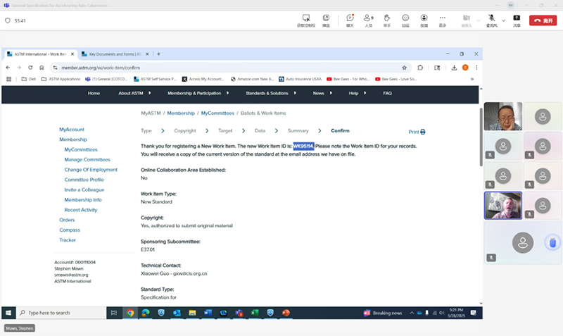Open the camera options dropdown arrow
The image size is (563, 336).
(476, 19)
